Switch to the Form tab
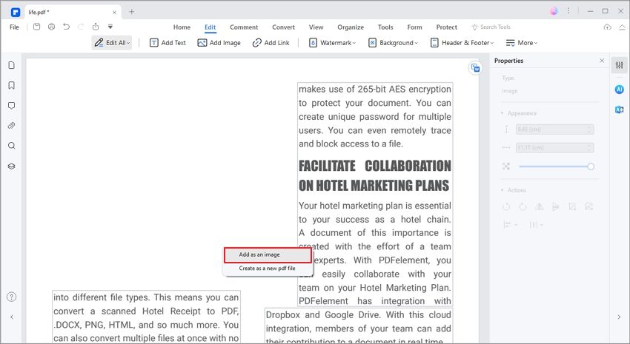Image resolution: width=630 pixels, height=344 pixels. (414, 27)
